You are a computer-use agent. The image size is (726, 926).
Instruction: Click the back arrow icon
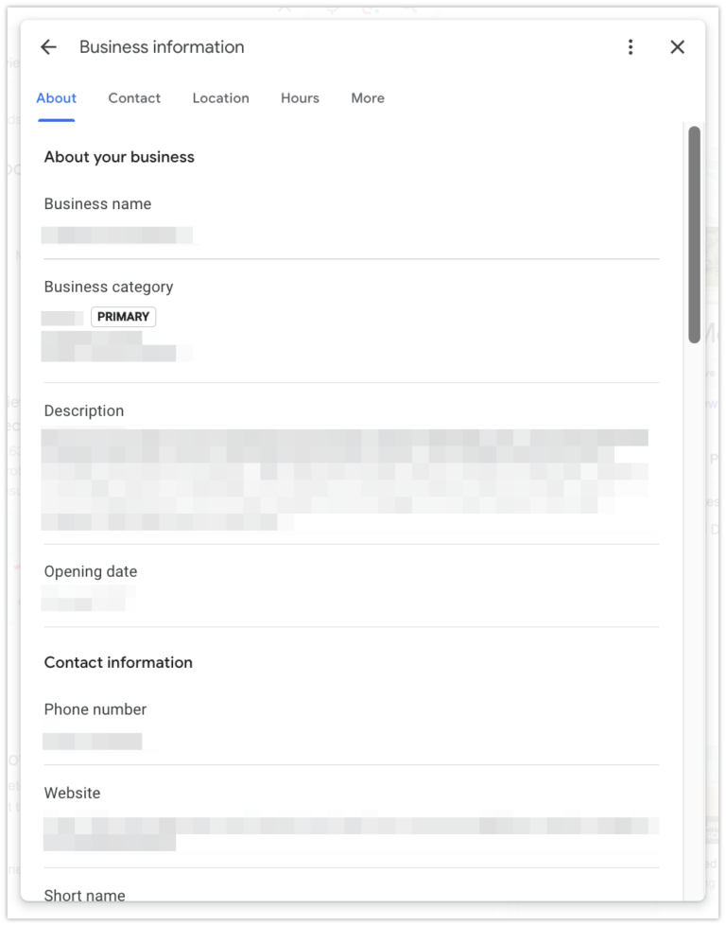tap(48, 47)
